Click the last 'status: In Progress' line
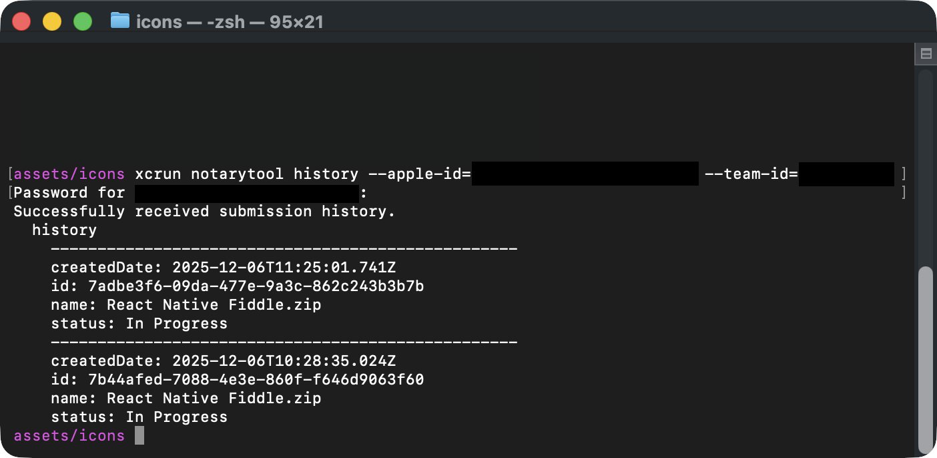Screen dimensions: 937x458 click(x=139, y=417)
